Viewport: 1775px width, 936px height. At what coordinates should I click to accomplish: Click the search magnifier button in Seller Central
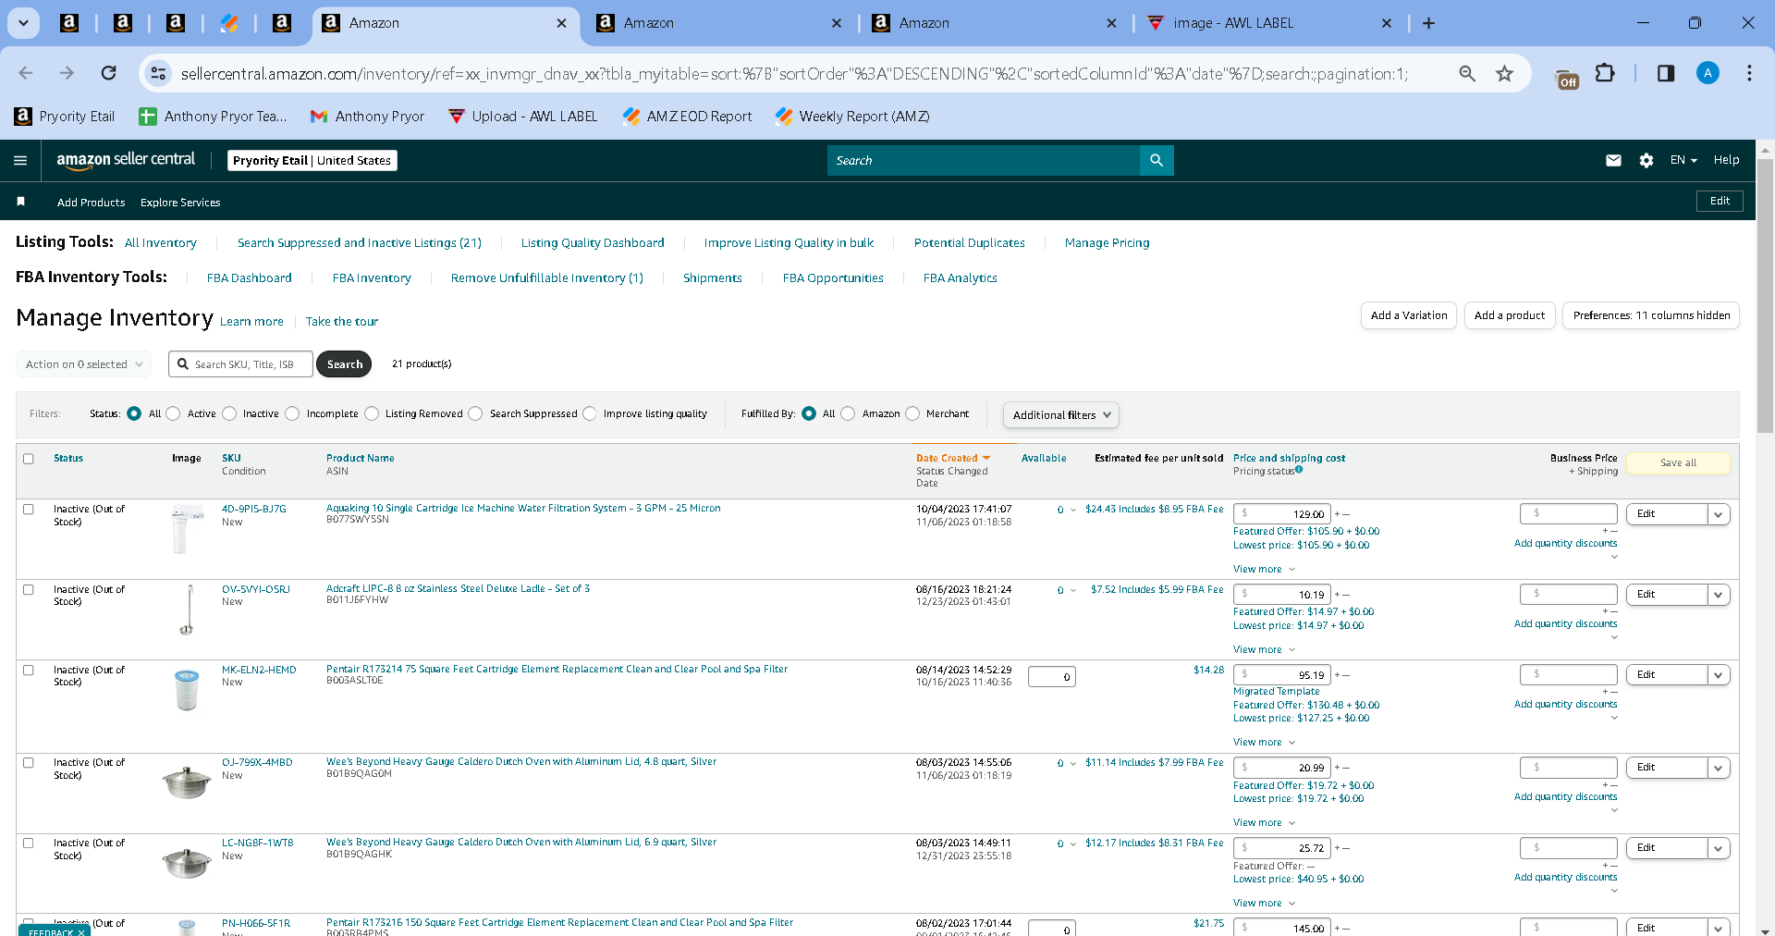[x=1156, y=160]
